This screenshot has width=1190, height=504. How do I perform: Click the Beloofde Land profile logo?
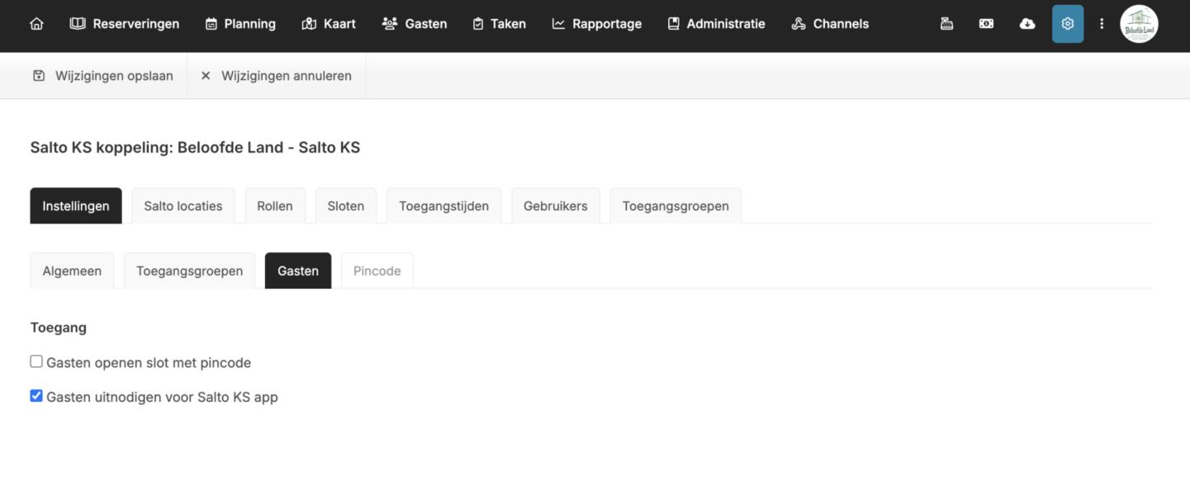pos(1139,24)
